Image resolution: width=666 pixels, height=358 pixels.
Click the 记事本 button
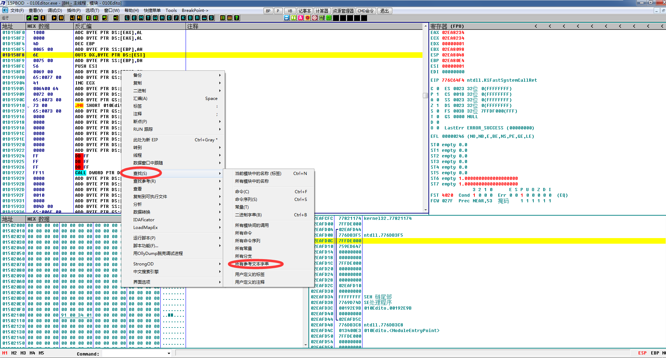coord(305,11)
